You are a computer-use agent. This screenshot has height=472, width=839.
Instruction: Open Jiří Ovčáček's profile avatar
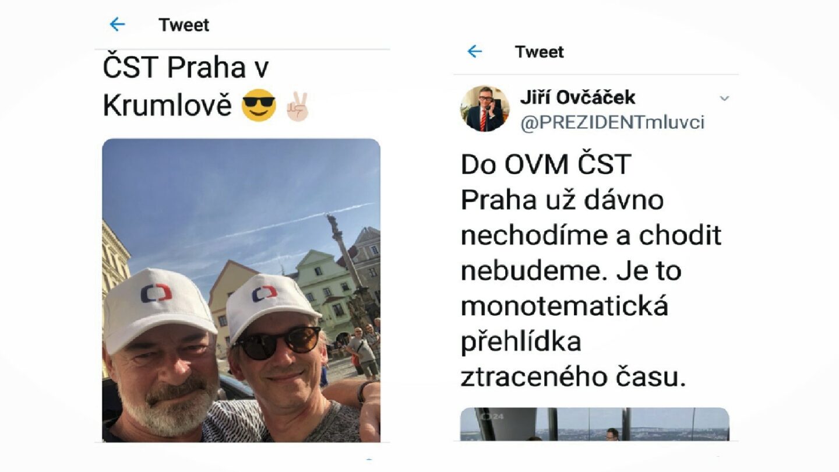click(485, 109)
